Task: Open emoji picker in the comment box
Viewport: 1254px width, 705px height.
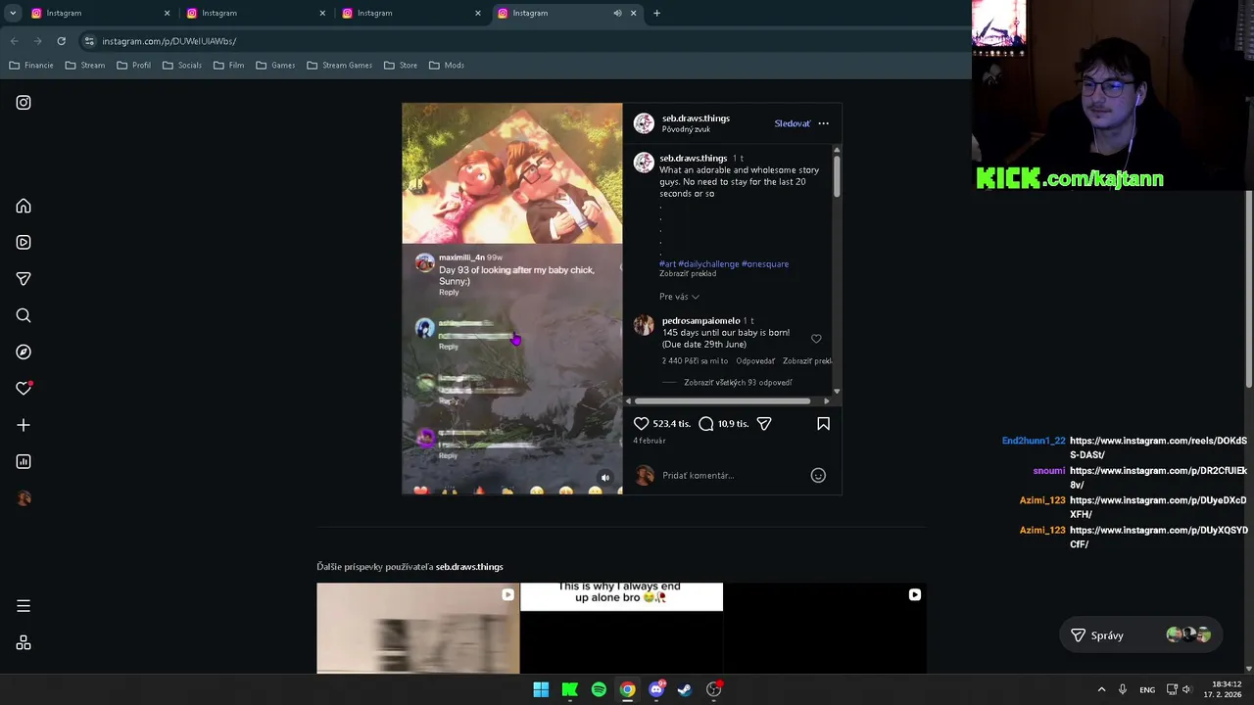Action: [x=818, y=476]
